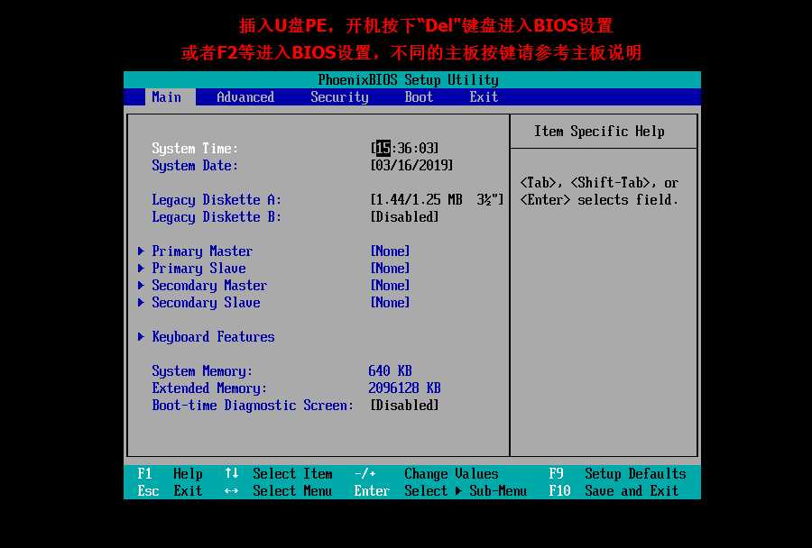Open Secondary Master submenu label
The height and width of the screenshot is (548, 812).
(209, 286)
